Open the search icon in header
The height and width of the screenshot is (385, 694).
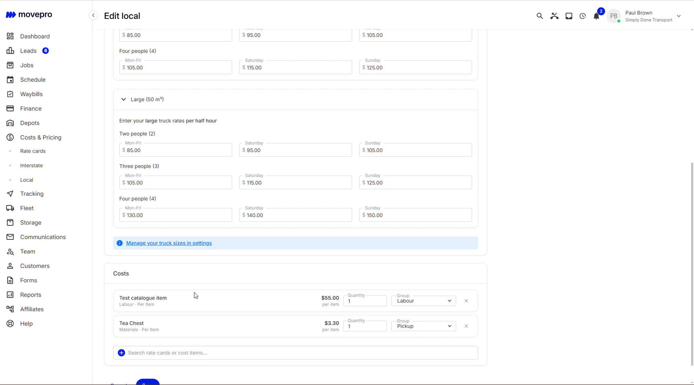(x=539, y=16)
